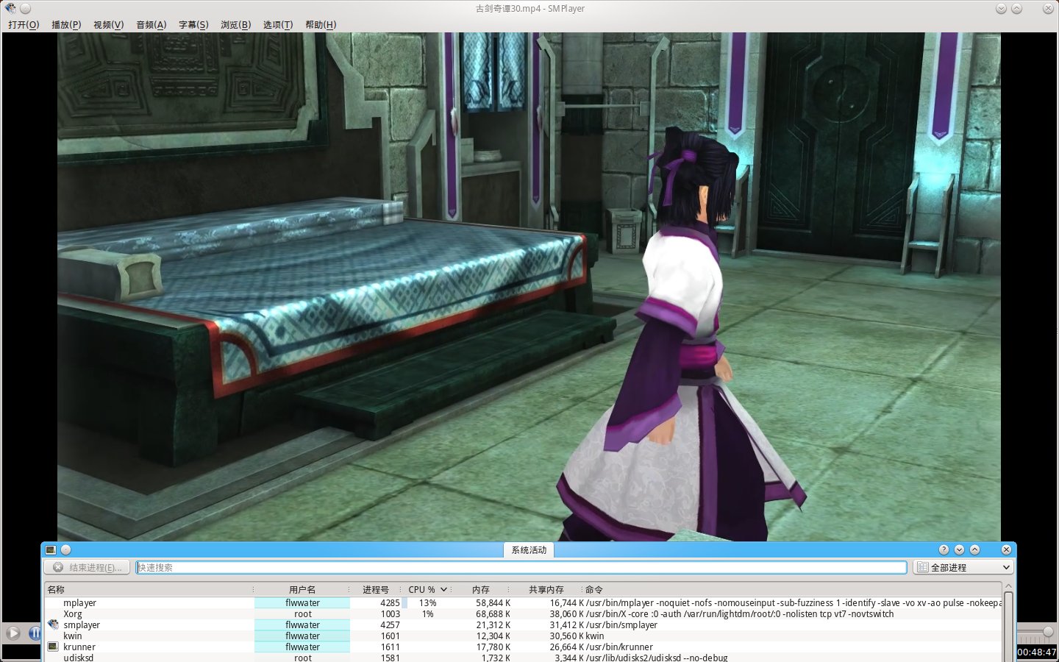This screenshot has height=662, width=1059.
Task: Sort by the 进程号 column header
Action: [376, 589]
